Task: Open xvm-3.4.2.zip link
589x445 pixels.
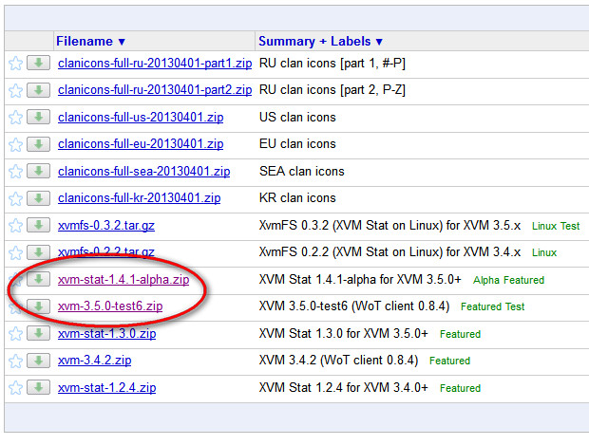Action: point(94,361)
